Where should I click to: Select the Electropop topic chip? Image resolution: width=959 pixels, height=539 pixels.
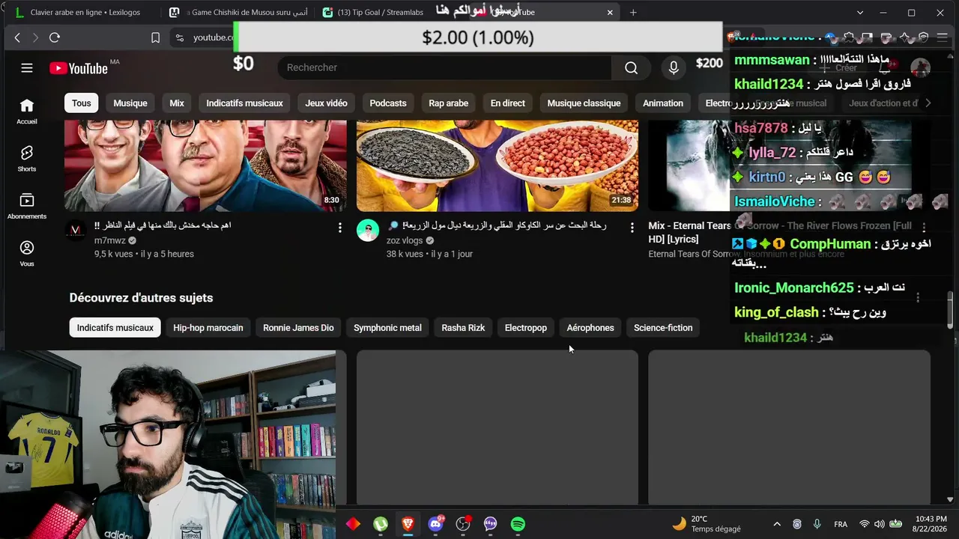click(x=526, y=328)
